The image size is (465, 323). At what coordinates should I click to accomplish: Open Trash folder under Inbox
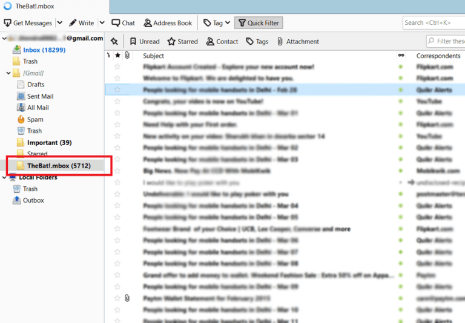click(x=30, y=61)
